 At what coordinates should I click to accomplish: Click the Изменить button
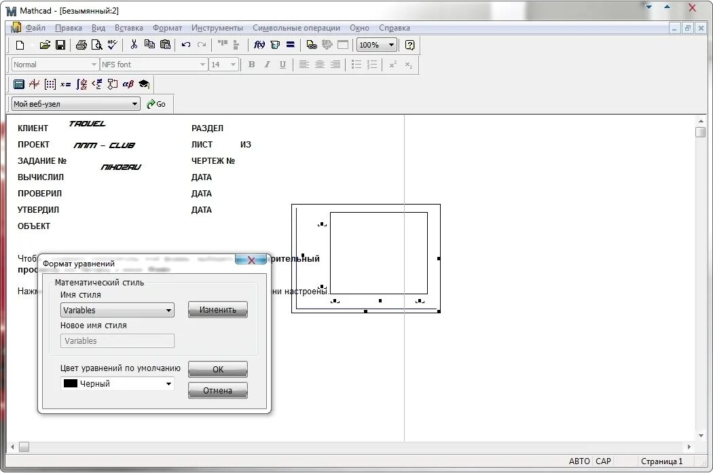click(218, 309)
